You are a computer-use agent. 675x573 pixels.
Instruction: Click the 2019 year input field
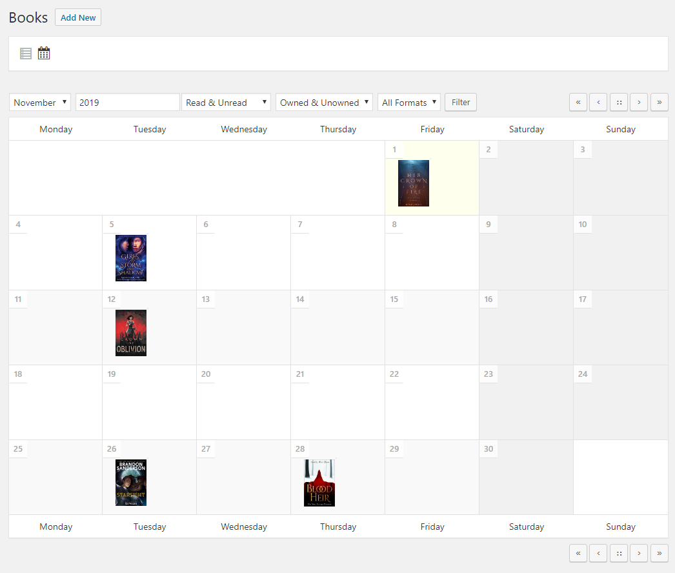click(x=127, y=103)
